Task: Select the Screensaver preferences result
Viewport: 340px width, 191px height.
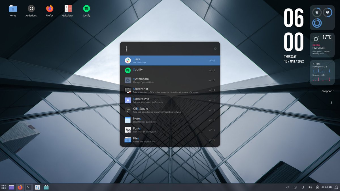Action: point(170,100)
